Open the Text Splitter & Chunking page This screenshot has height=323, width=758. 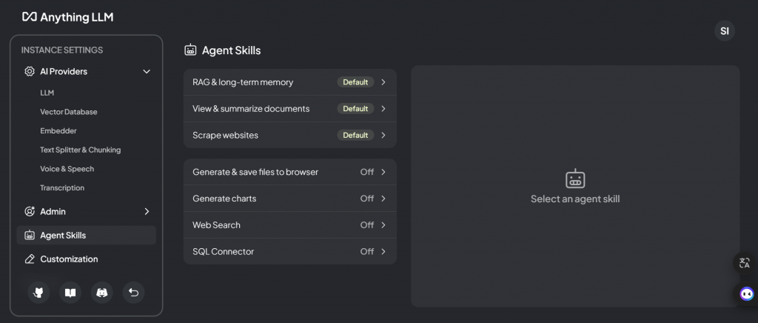pos(80,150)
